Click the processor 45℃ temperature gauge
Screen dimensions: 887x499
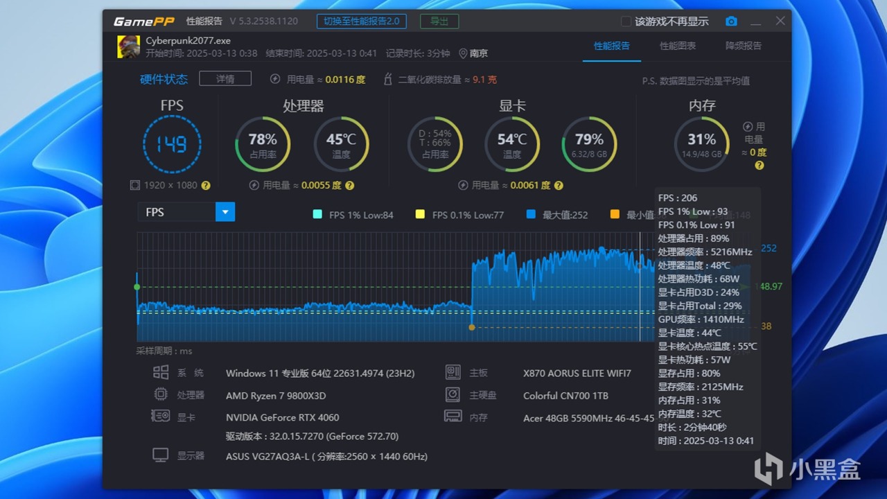click(x=341, y=144)
